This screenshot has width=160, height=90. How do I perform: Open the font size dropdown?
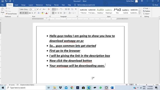(35, 9)
